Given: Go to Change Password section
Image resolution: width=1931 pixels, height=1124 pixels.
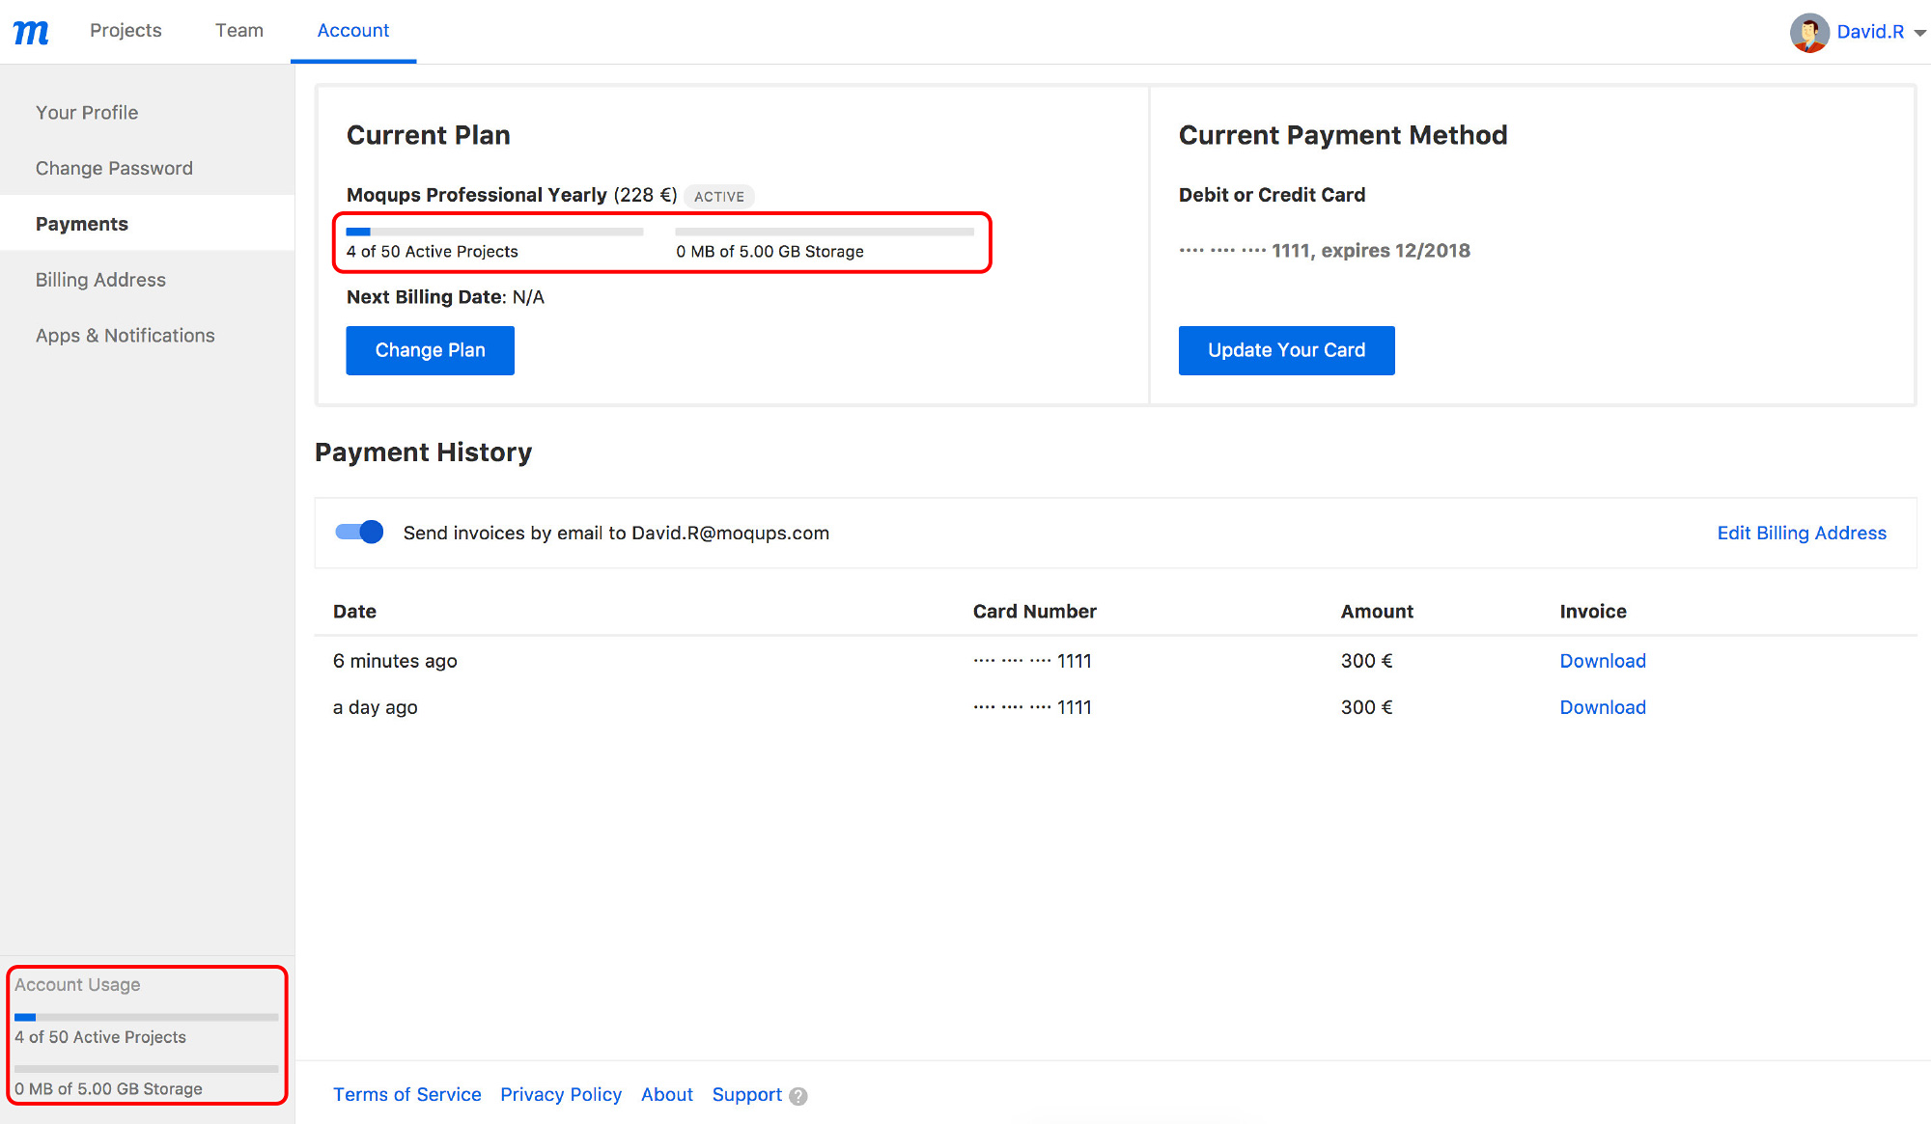Looking at the screenshot, I should pos(114,168).
